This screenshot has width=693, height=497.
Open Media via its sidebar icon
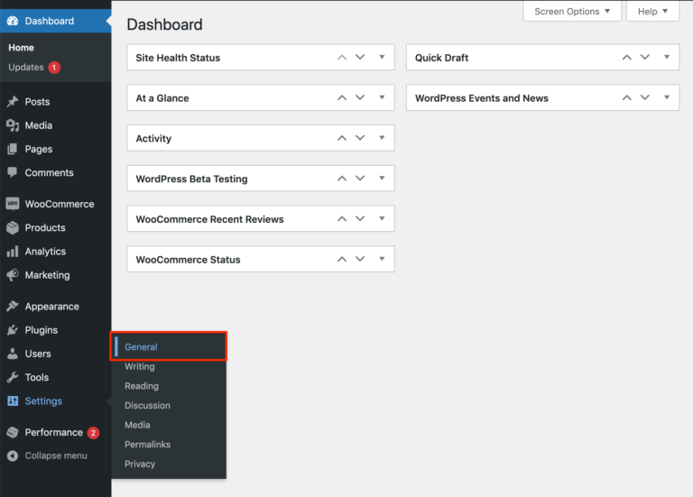click(x=13, y=125)
